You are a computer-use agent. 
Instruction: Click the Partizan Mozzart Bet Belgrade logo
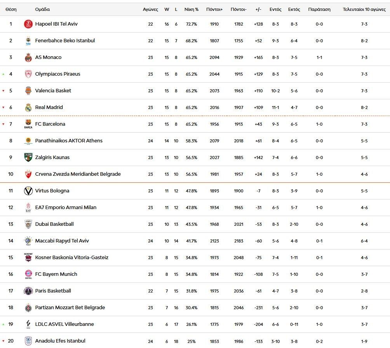[x=28, y=308]
